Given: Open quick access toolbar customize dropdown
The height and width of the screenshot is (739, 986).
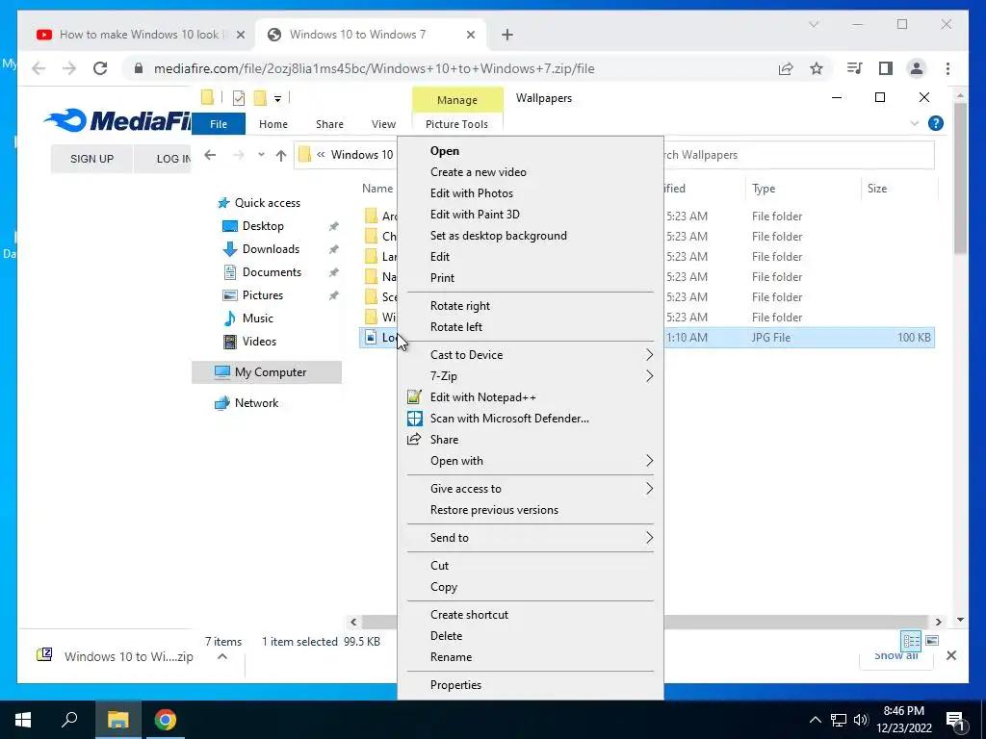Looking at the screenshot, I should tap(277, 99).
